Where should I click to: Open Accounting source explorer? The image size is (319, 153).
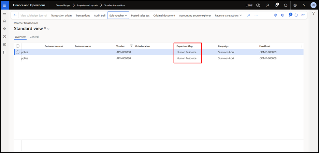[195, 15]
